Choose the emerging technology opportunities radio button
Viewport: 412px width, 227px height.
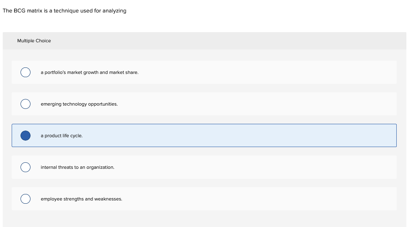tap(25, 104)
